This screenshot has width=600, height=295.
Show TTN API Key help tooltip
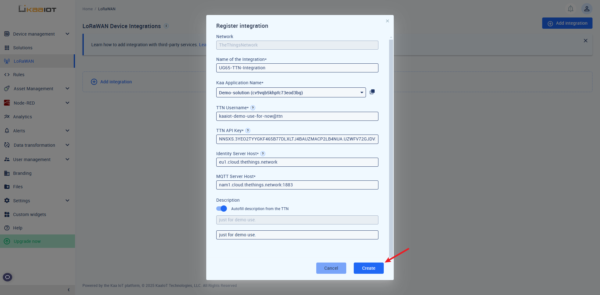click(248, 130)
